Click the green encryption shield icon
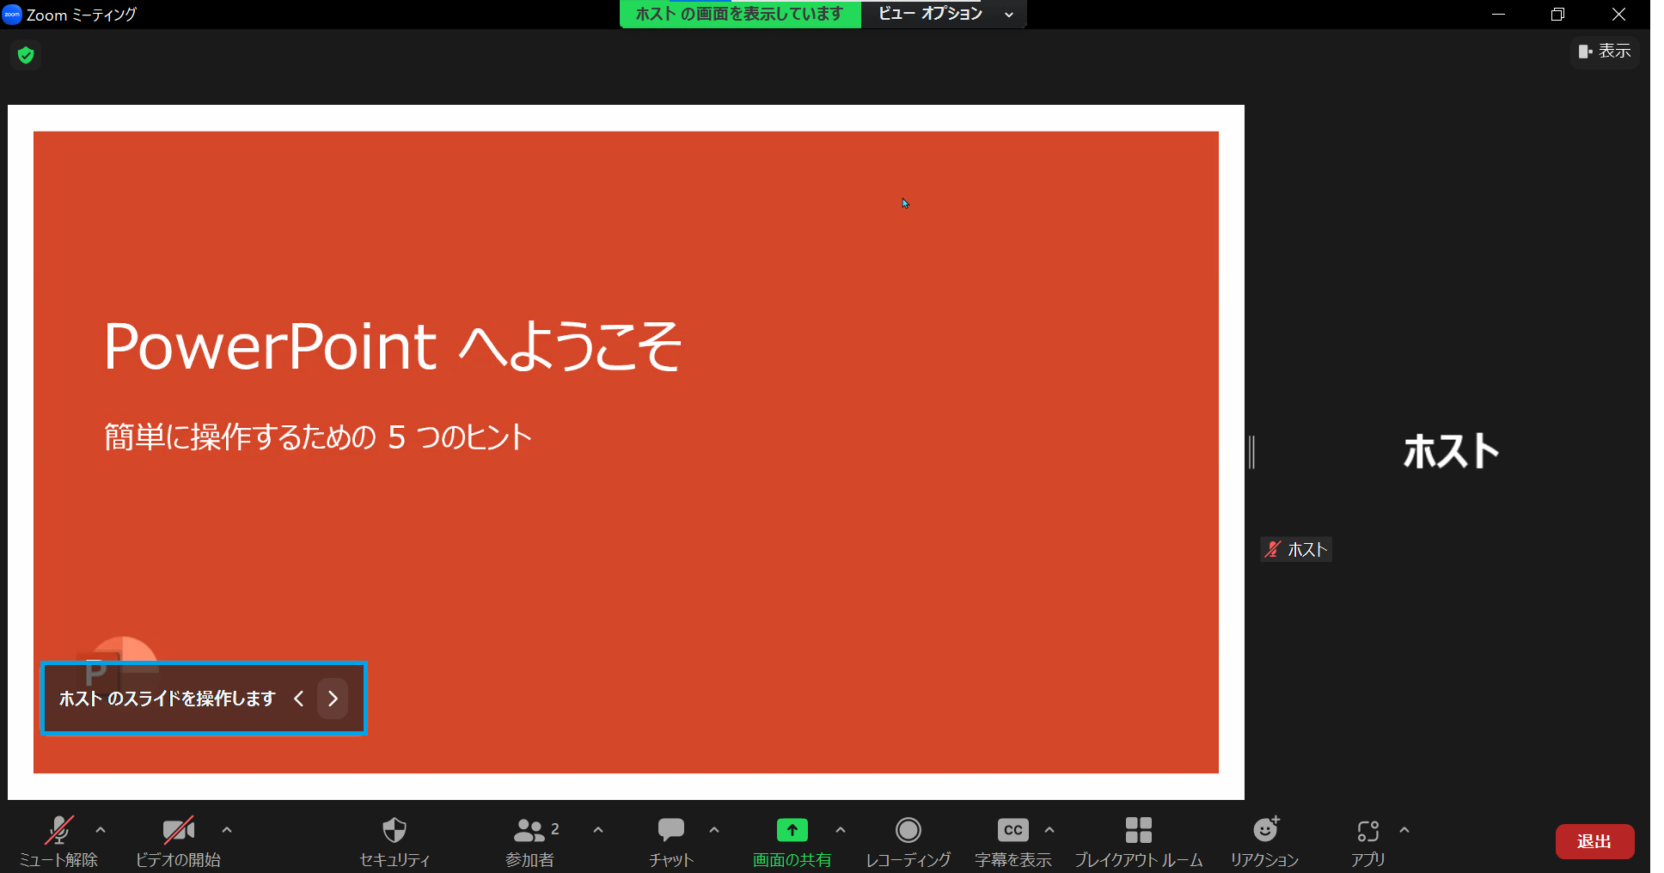Image resolution: width=1664 pixels, height=873 pixels. pyautogui.click(x=26, y=56)
